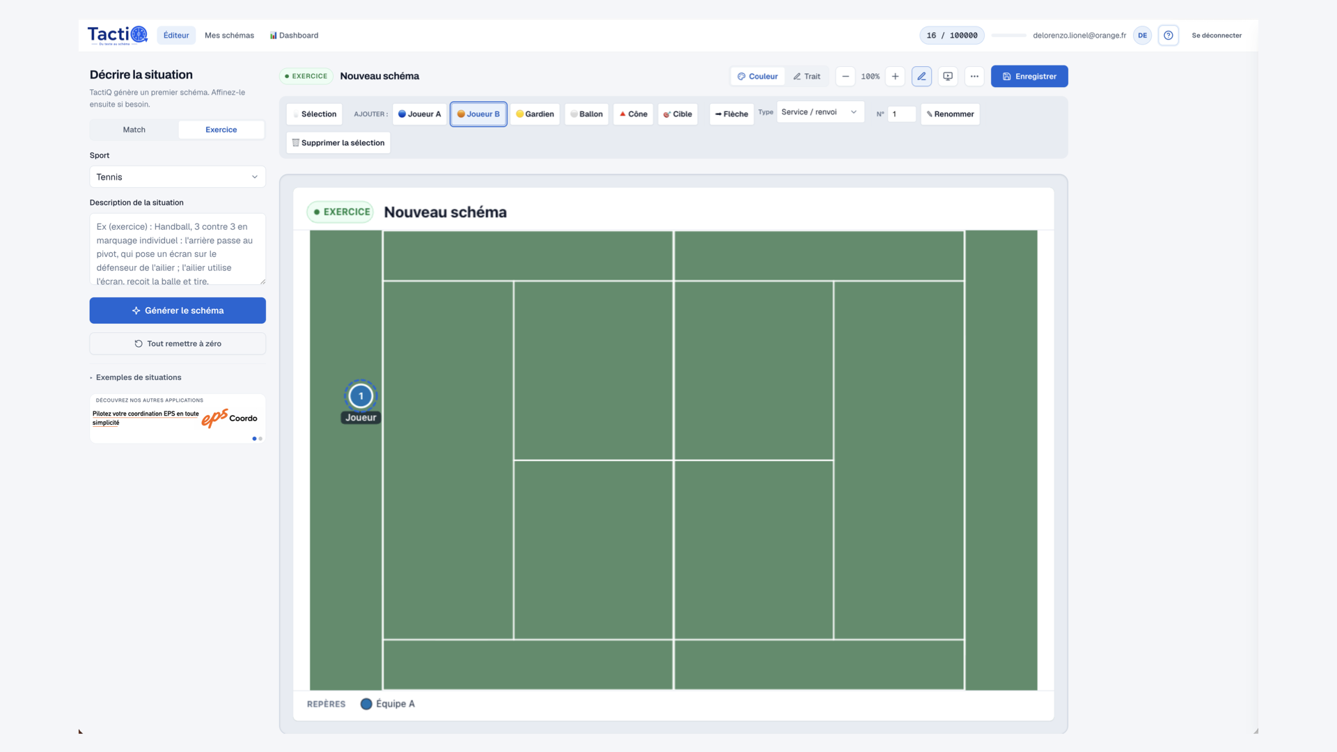
Task: Click the canvas EXERCICE badge
Action: pyautogui.click(x=341, y=212)
